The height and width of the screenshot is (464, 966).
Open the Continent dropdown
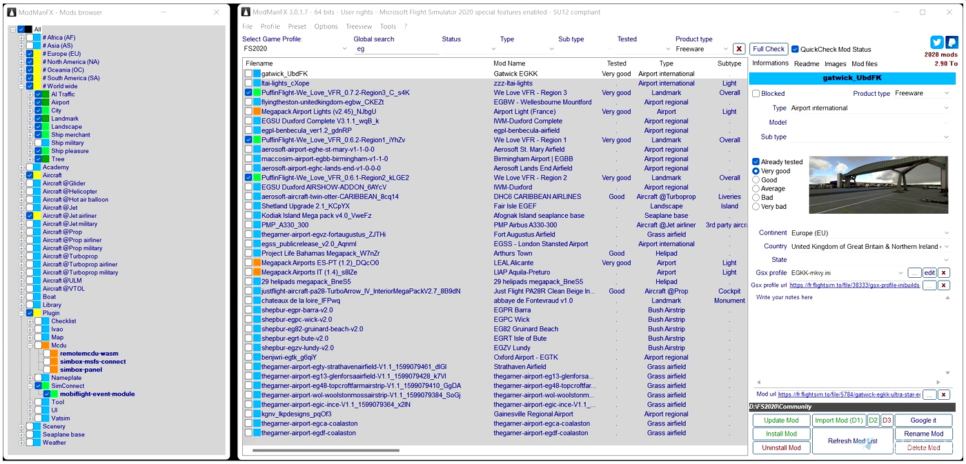coord(871,233)
